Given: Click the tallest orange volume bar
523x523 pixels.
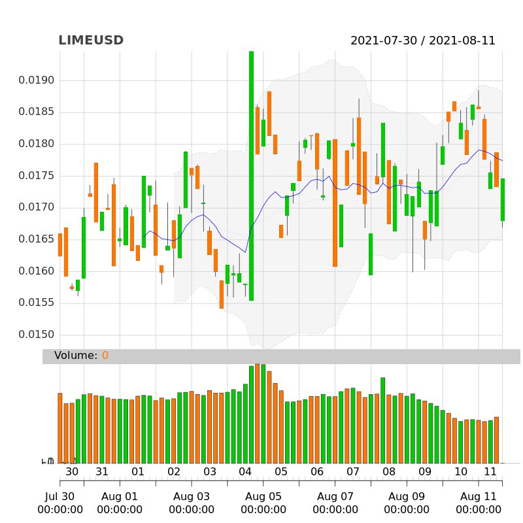Looking at the screenshot, I should tap(257, 414).
